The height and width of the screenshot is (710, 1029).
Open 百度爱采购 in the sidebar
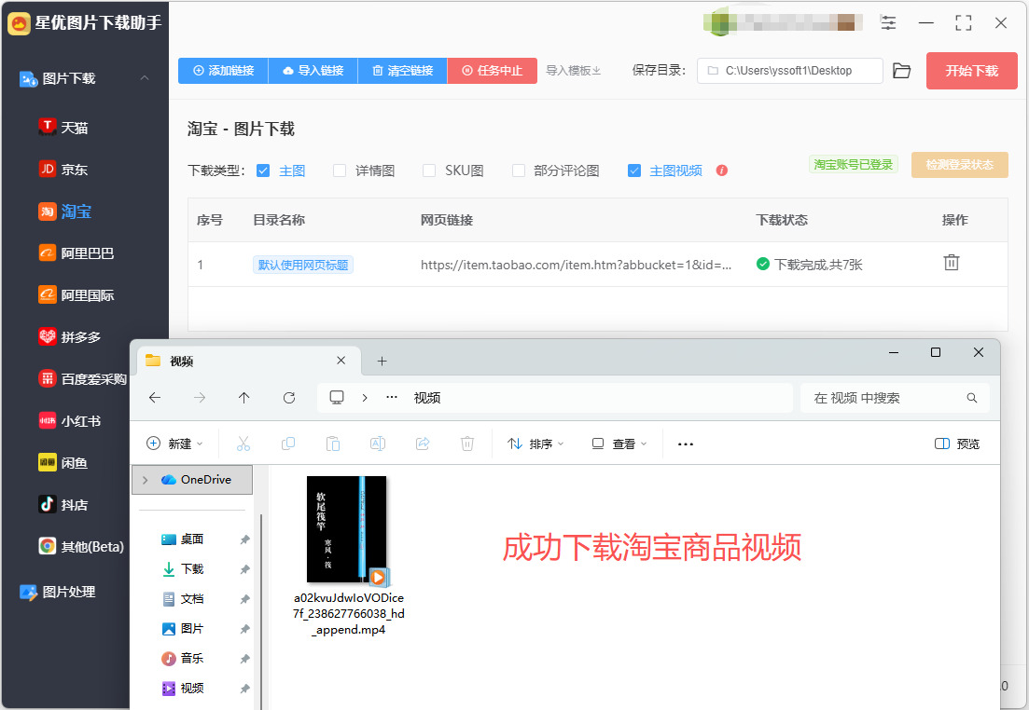click(x=83, y=379)
